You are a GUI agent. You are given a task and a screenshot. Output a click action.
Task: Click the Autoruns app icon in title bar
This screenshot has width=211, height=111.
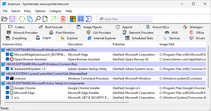click(x=4, y=4)
